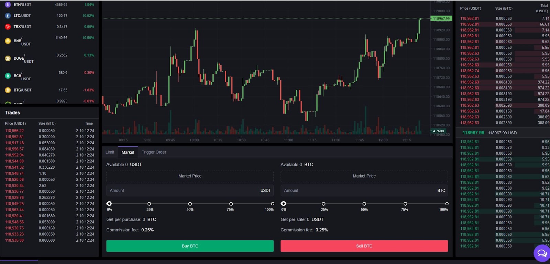Viewport: 550px width, 264px height.
Task: Select 50% on the sell amount slider
Action: (364, 204)
